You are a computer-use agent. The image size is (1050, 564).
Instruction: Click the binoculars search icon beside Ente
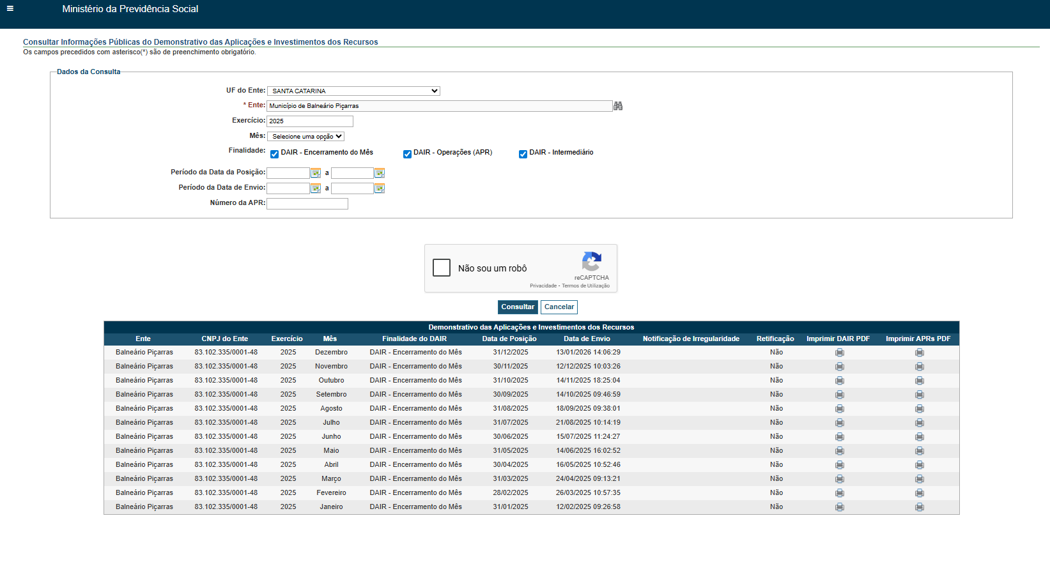coord(618,106)
